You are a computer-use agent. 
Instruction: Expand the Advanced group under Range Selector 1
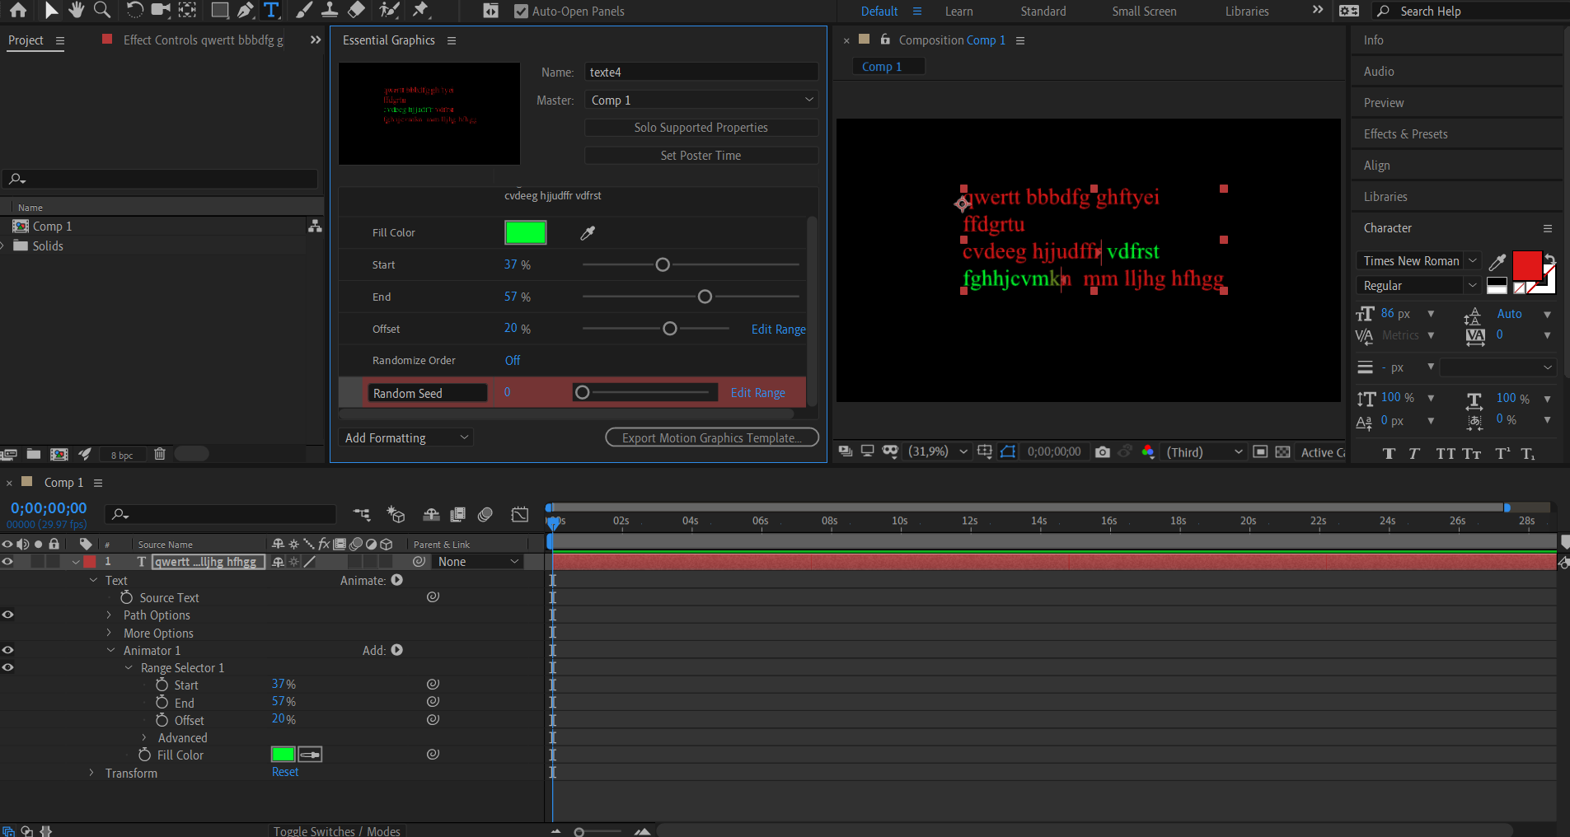point(144,737)
